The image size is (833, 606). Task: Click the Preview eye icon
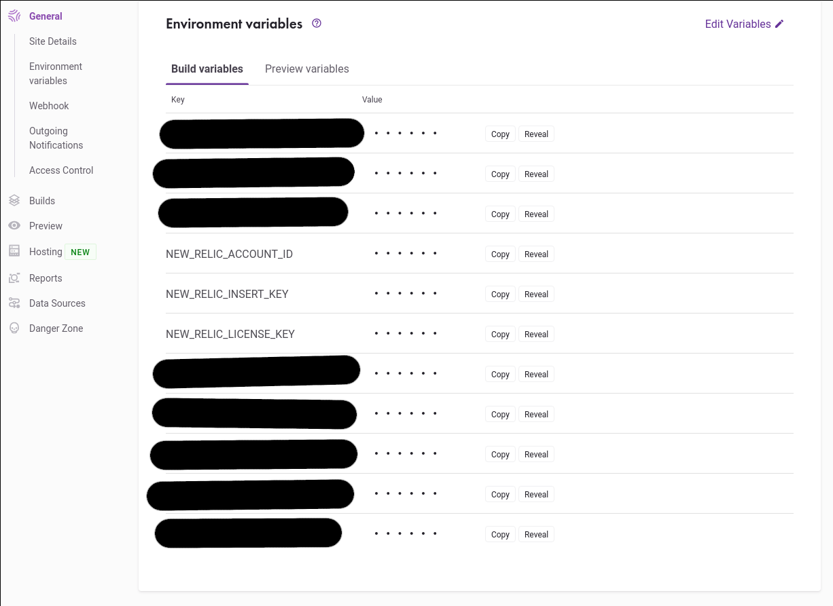(14, 226)
